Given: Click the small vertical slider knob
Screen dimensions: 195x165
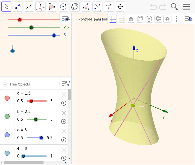Looking at the screenshot, I should pos(12,51).
